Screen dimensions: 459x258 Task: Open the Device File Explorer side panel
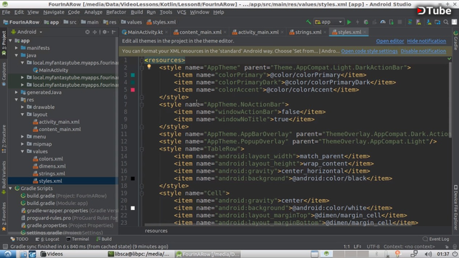[x=455, y=207]
